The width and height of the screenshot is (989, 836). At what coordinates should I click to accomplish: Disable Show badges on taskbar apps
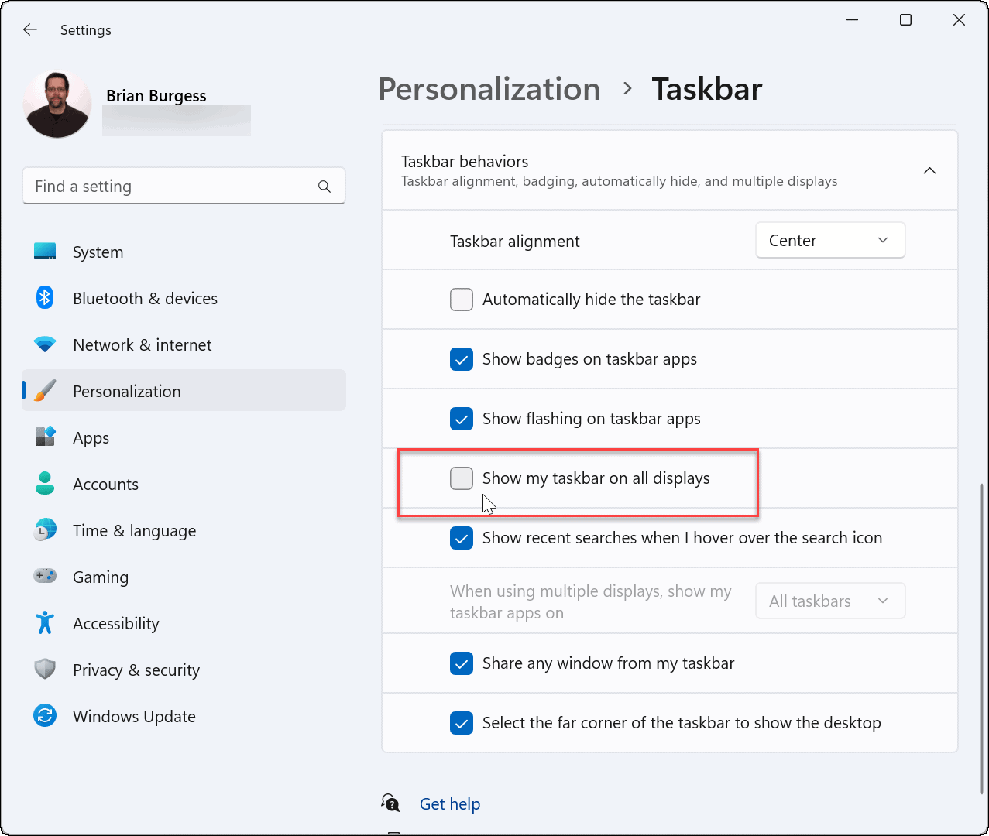462,359
